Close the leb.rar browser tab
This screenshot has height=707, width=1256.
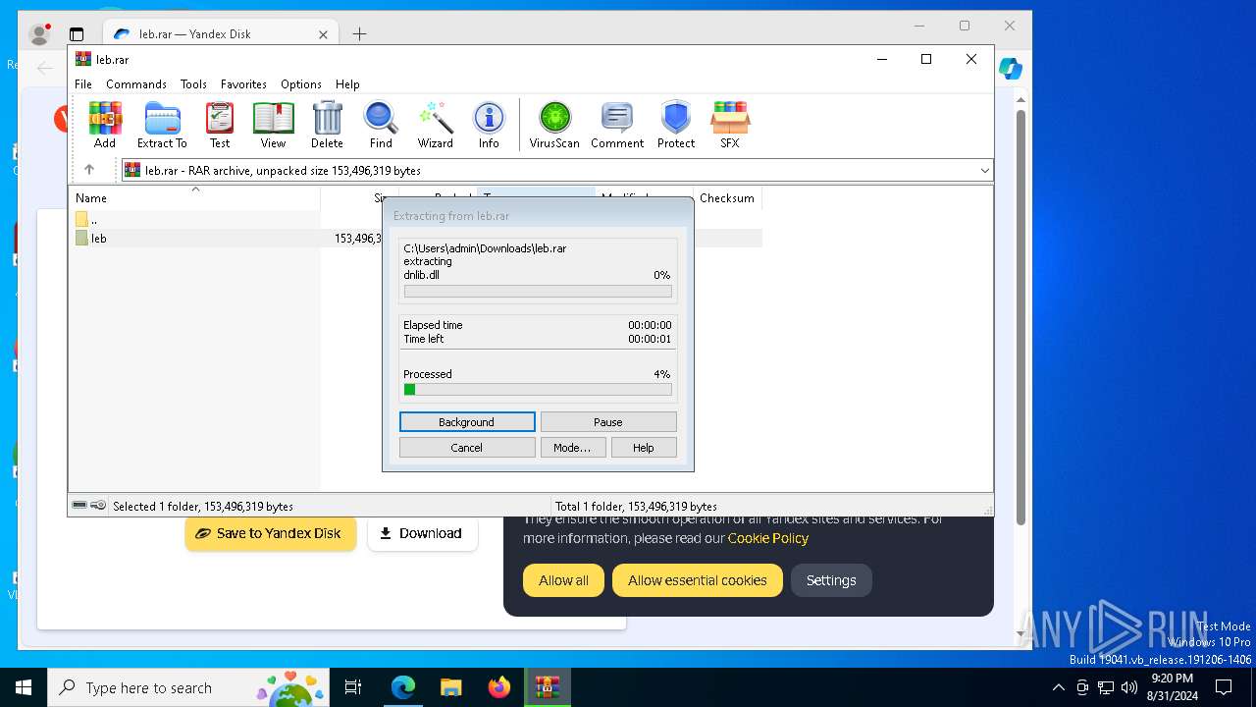pos(323,34)
